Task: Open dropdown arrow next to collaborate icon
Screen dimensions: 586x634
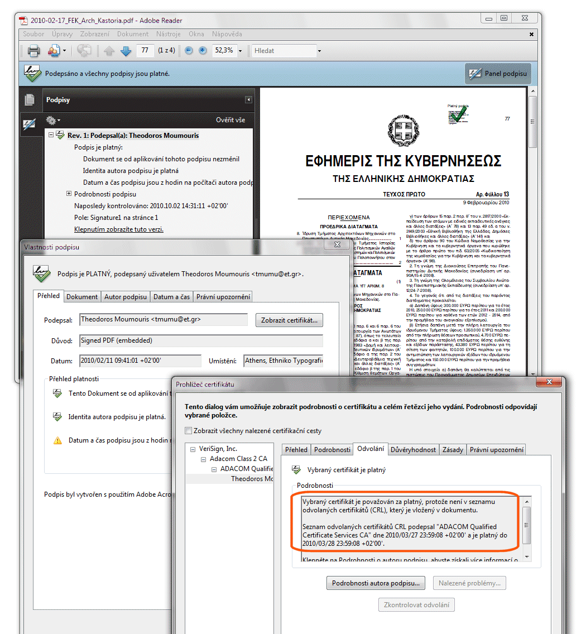Action: [64, 51]
